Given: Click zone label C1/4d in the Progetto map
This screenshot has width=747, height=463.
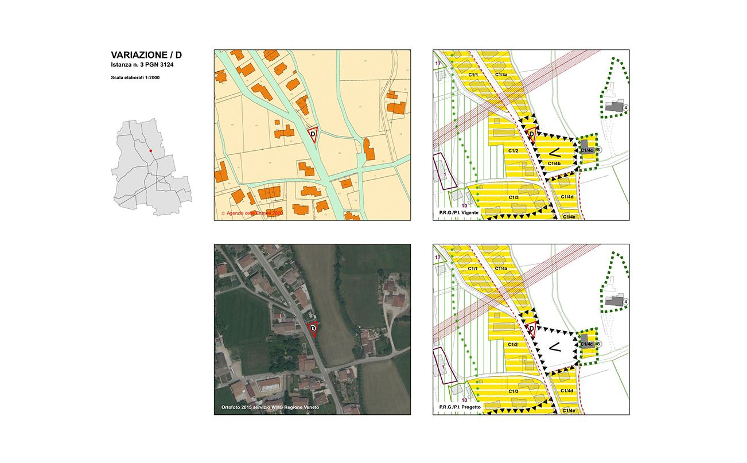Looking at the screenshot, I should tap(567, 391).
